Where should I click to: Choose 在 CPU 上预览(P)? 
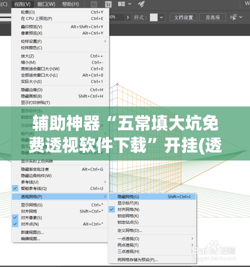pyautogui.click(x=60, y=18)
